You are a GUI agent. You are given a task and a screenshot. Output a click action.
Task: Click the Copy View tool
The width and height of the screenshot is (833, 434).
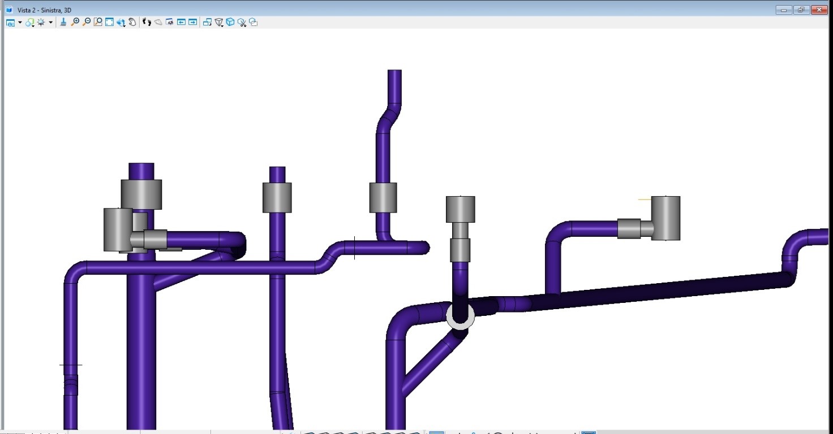pyautogui.click(x=207, y=23)
